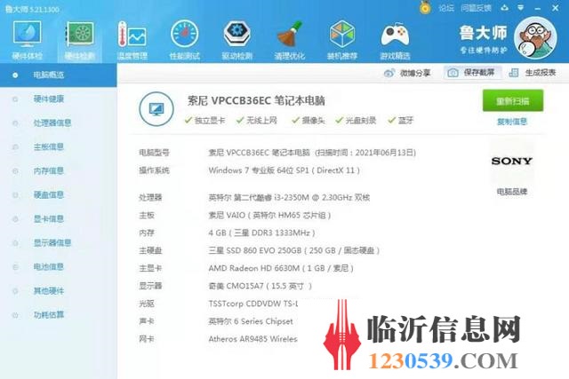Click the 鲁大师 cartoon avatar
This screenshot has width=569, height=379.
(x=535, y=37)
